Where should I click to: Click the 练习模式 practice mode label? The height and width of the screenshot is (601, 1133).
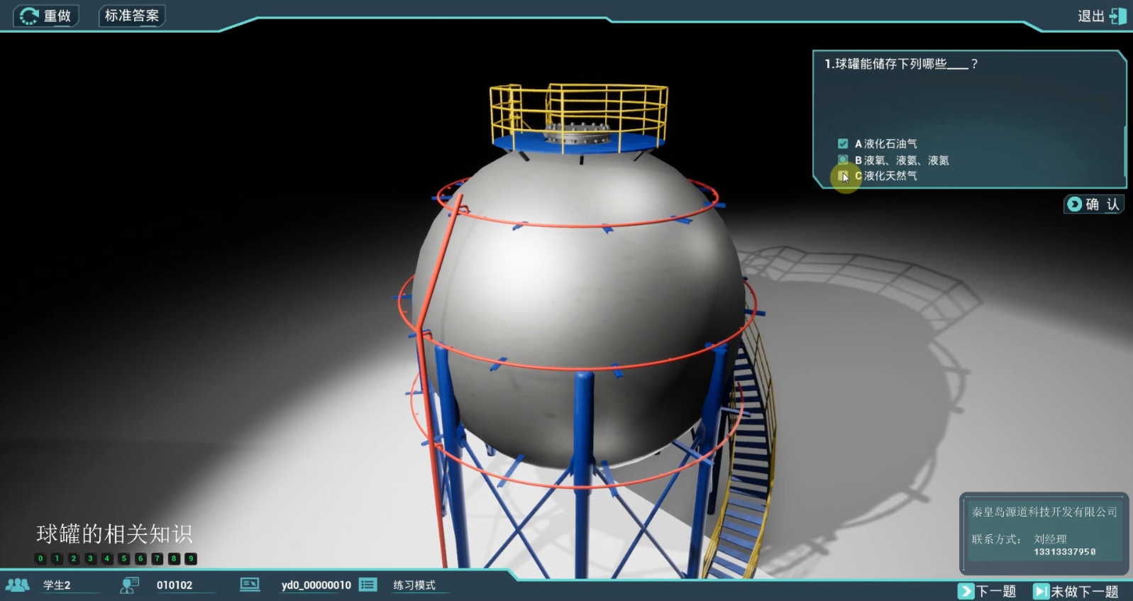(414, 585)
